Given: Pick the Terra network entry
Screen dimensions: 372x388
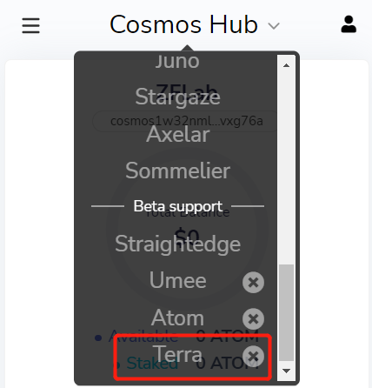Looking at the screenshot, I should click(x=177, y=353).
